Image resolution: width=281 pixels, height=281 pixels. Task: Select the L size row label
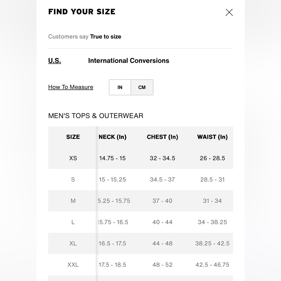tap(73, 222)
